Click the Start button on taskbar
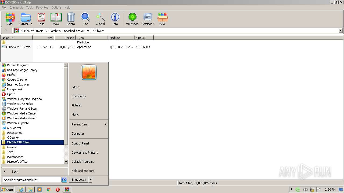Screen dimensions: 344x193 pyautogui.click(x=8, y=190)
